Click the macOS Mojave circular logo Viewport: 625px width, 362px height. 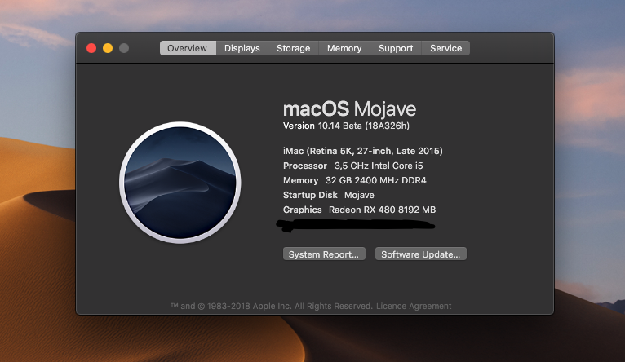(180, 183)
